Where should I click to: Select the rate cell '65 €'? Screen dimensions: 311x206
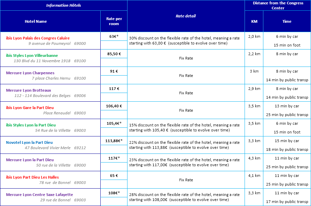click(x=114, y=176)
